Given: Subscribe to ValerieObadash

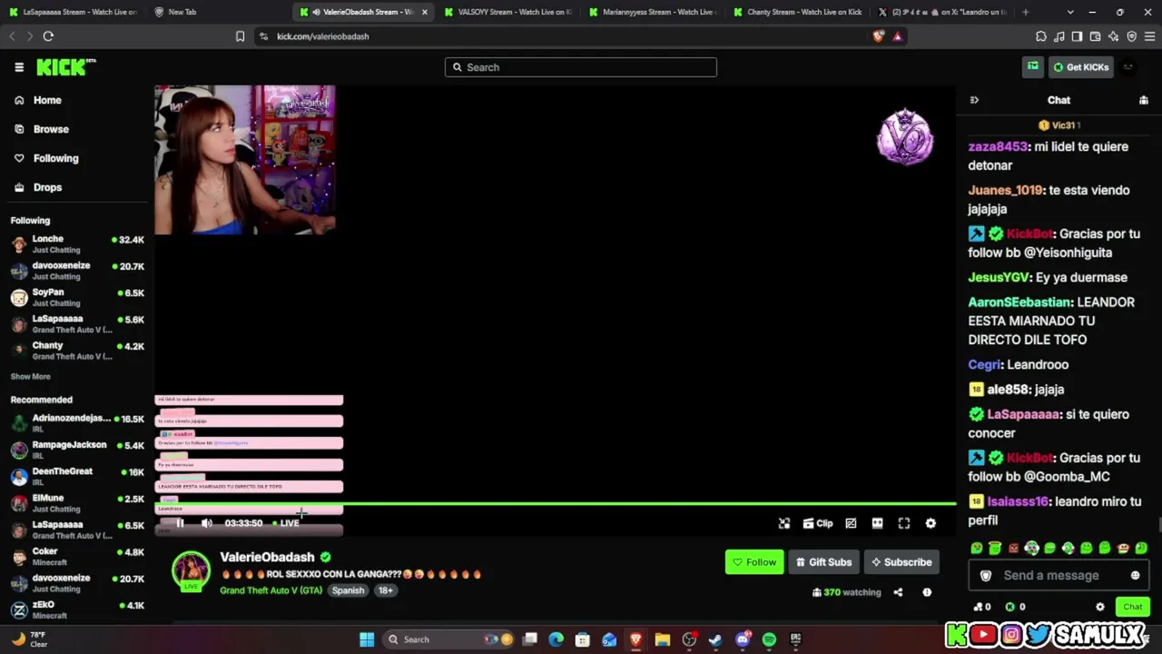Looking at the screenshot, I should tap(901, 562).
